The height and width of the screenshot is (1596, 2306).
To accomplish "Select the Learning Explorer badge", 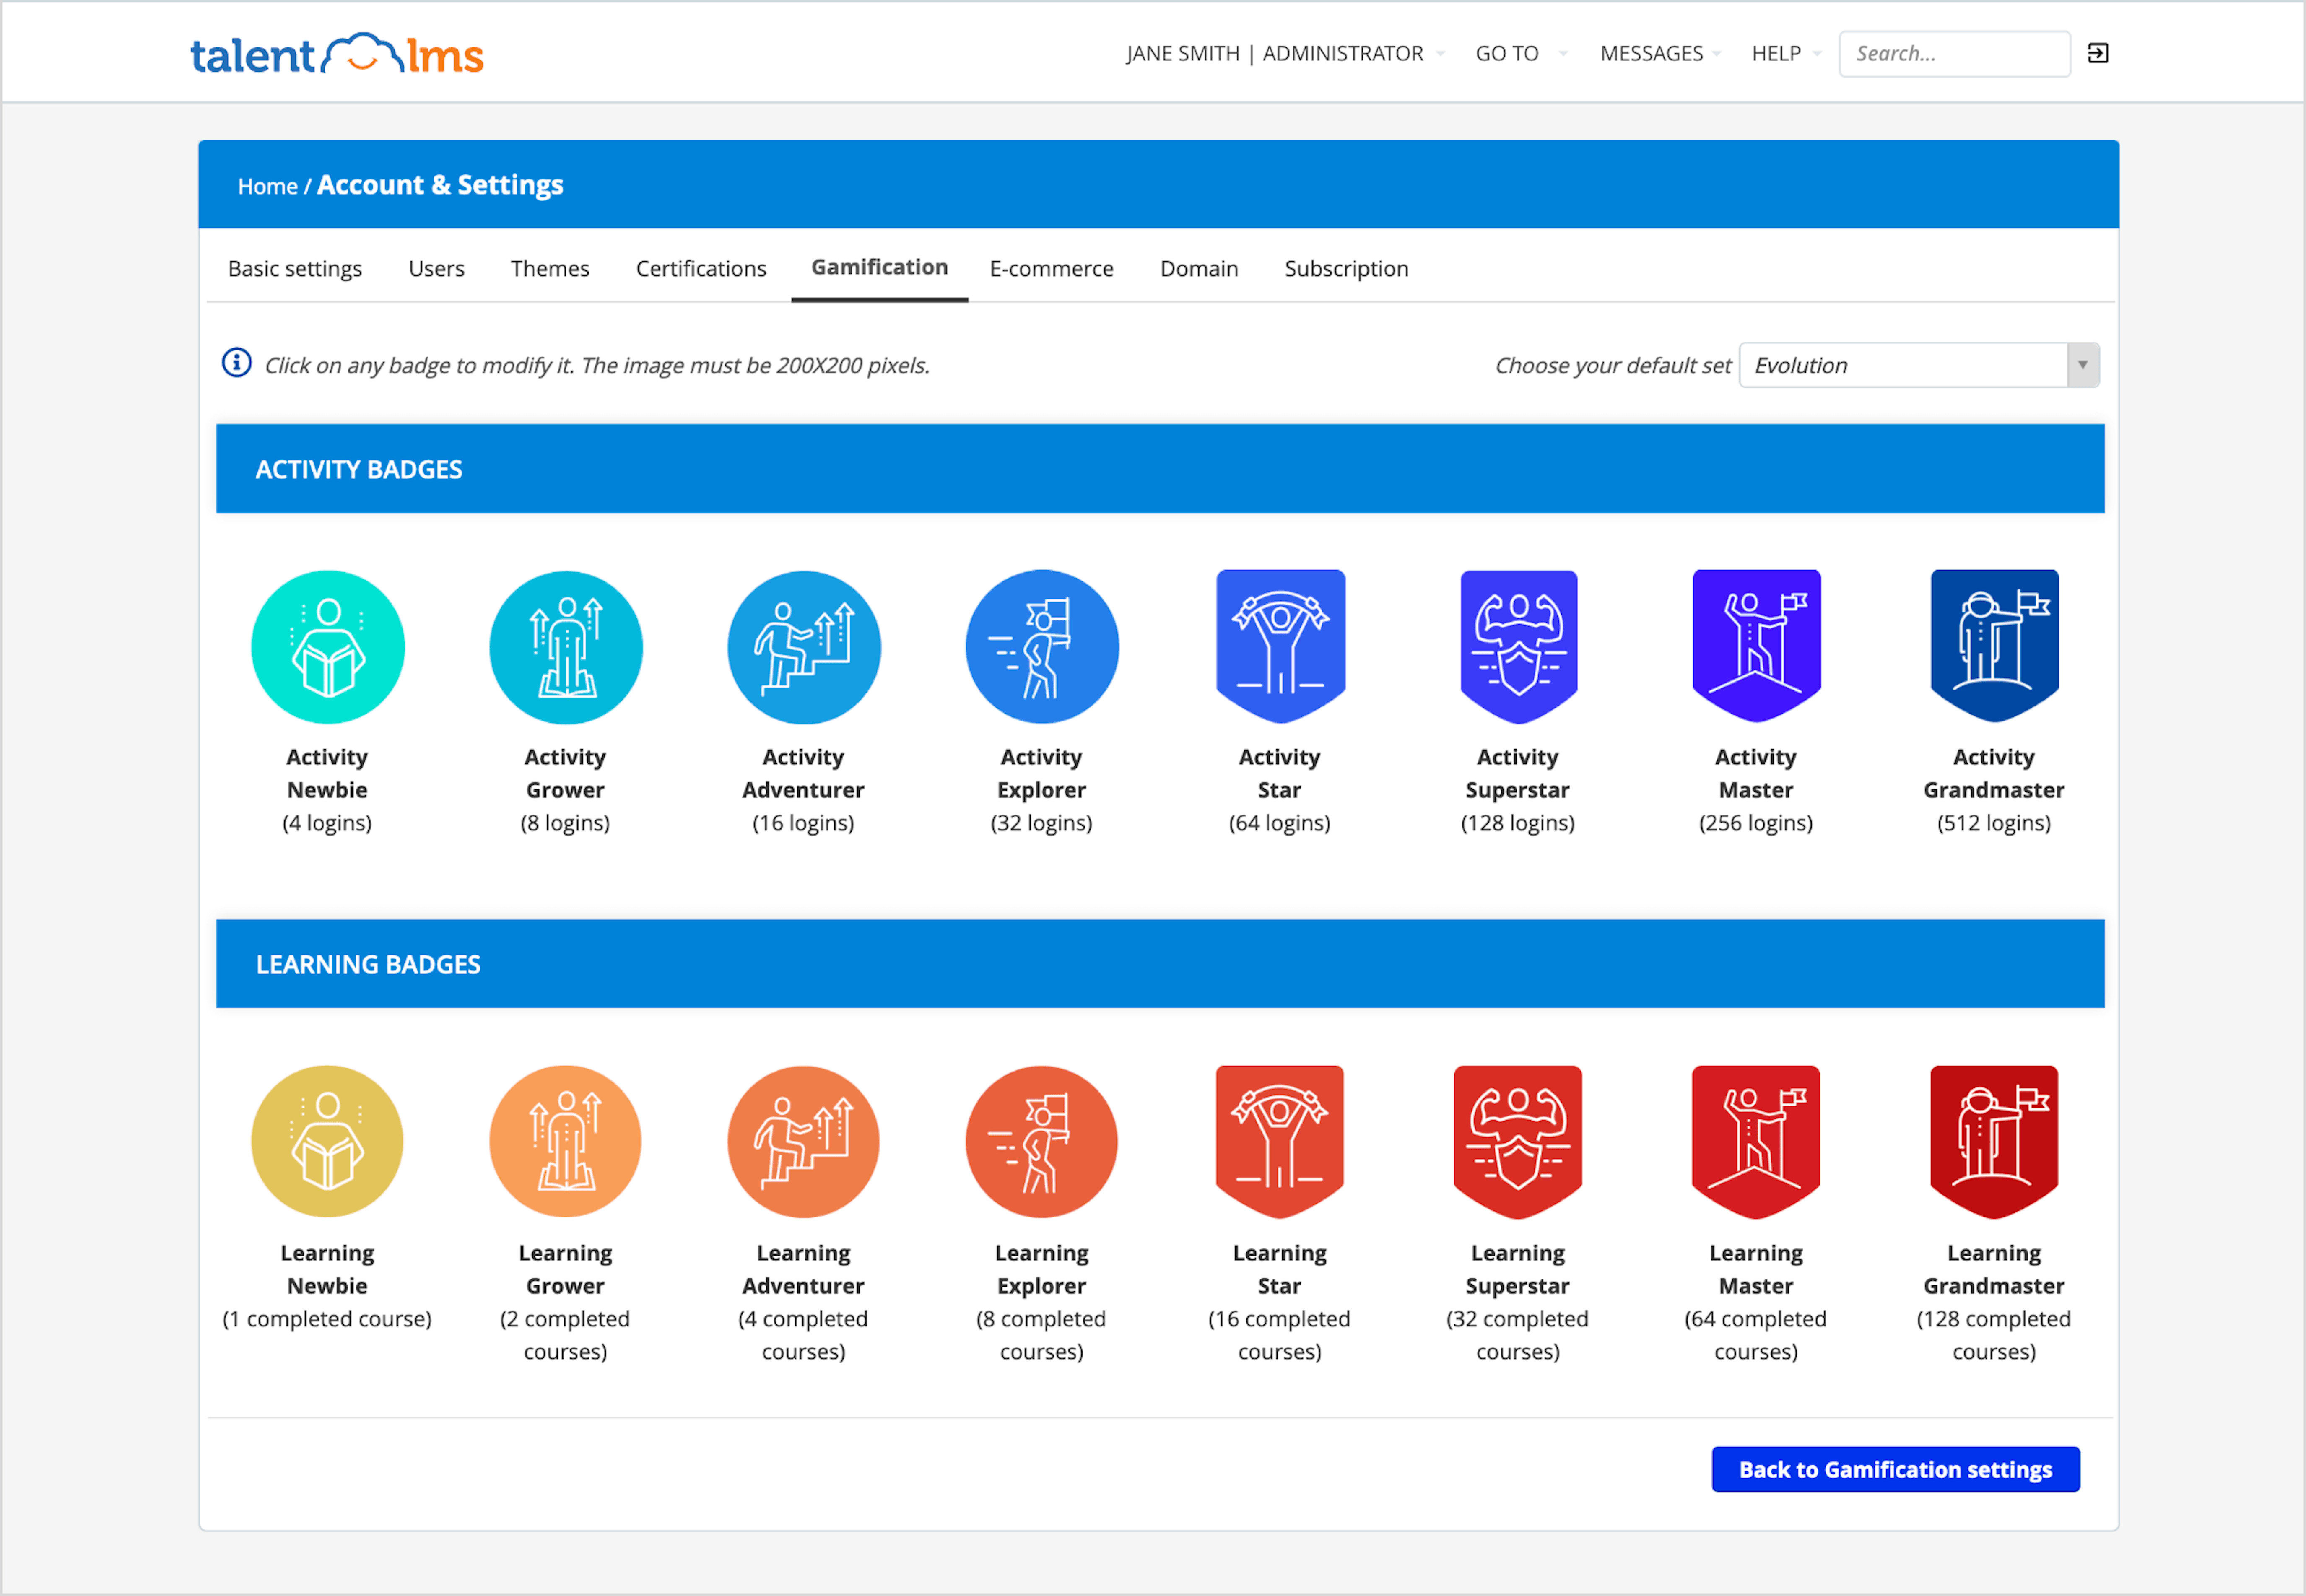I will (x=1041, y=1140).
